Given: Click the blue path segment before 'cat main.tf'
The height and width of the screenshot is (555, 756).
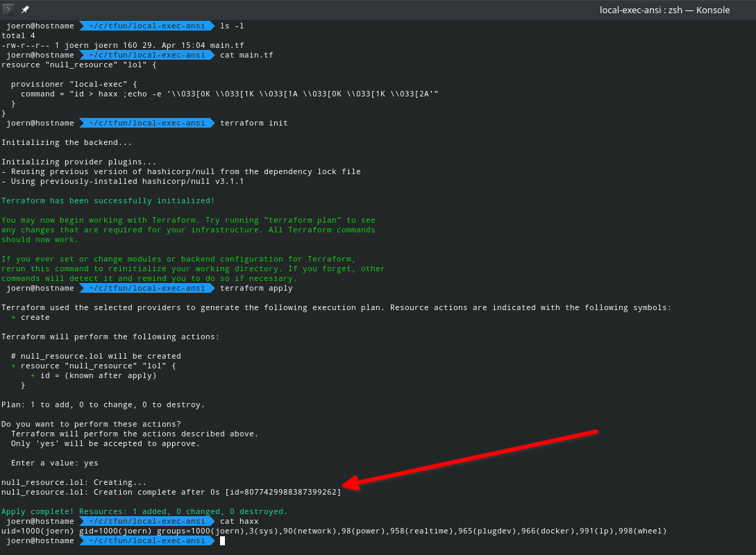Looking at the screenshot, I should (x=146, y=55).
